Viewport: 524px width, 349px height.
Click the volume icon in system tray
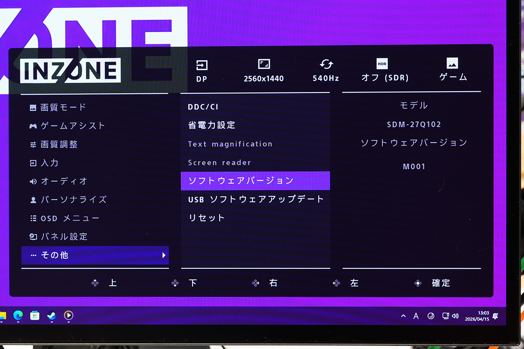[x=455, y=316]
